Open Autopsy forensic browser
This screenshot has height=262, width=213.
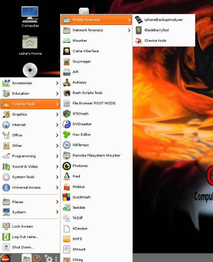[96, 82]
